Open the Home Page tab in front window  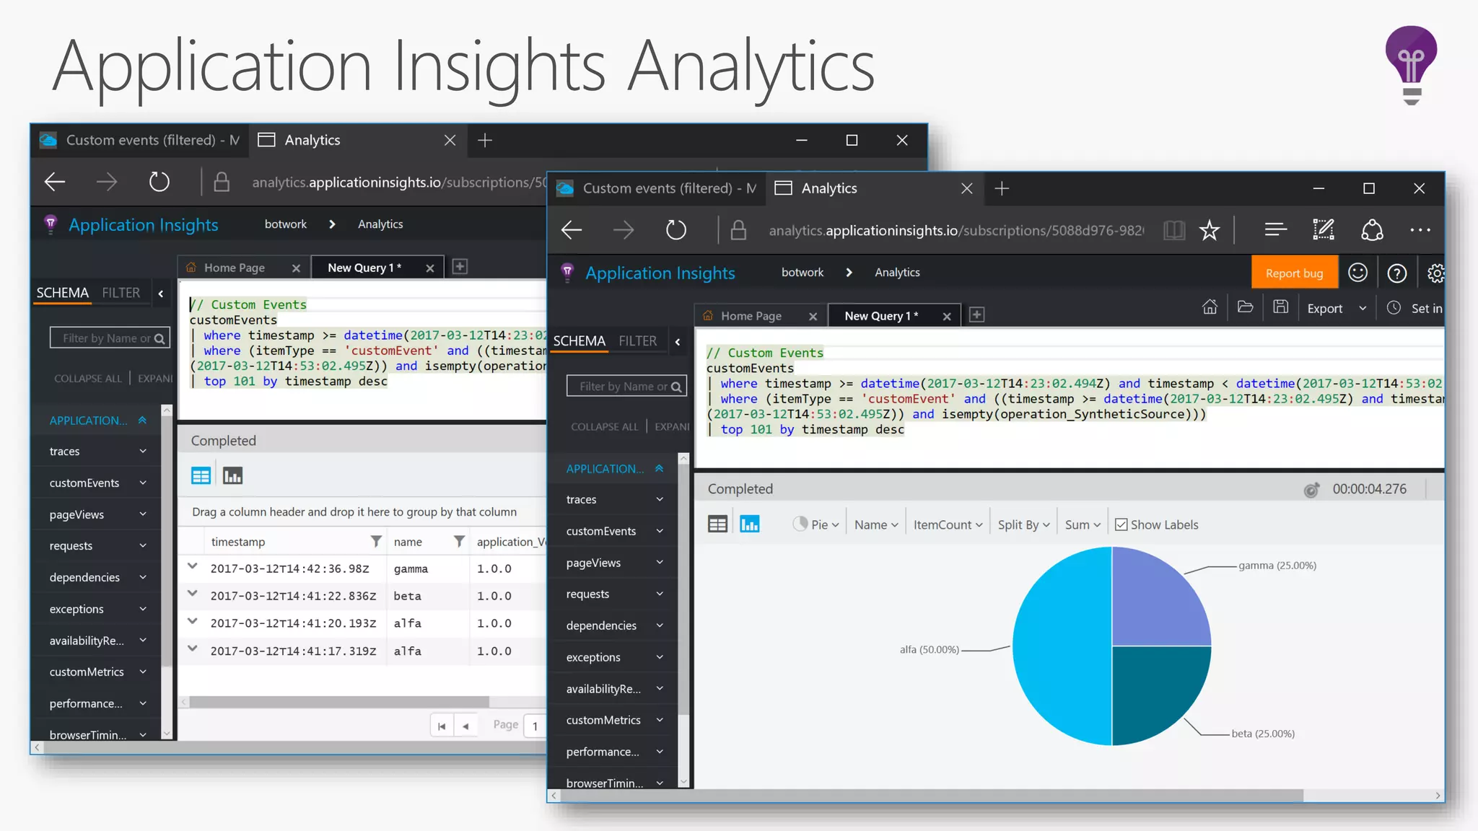click(751, 316)
